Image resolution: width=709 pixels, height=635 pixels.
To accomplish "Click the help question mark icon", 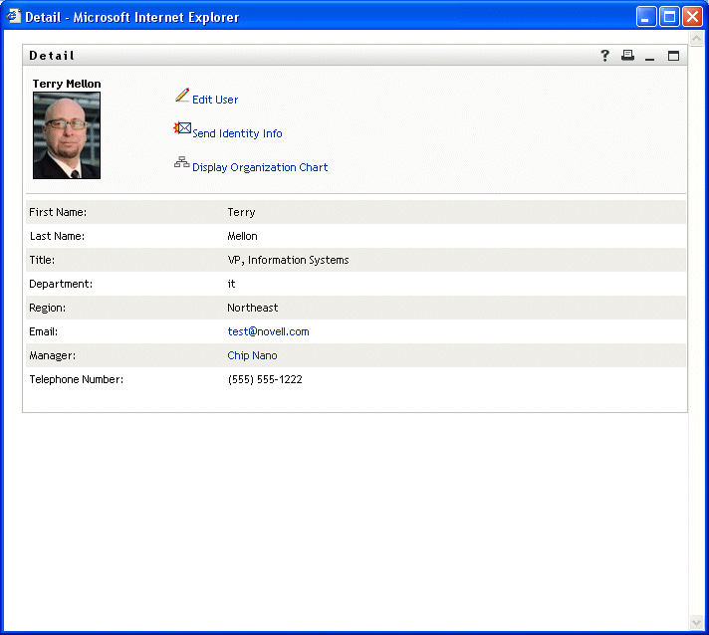I will (x=604, y=56).
